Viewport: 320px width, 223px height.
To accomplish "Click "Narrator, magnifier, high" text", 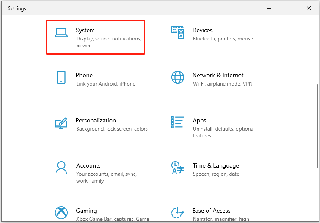I will pos(221,219).
